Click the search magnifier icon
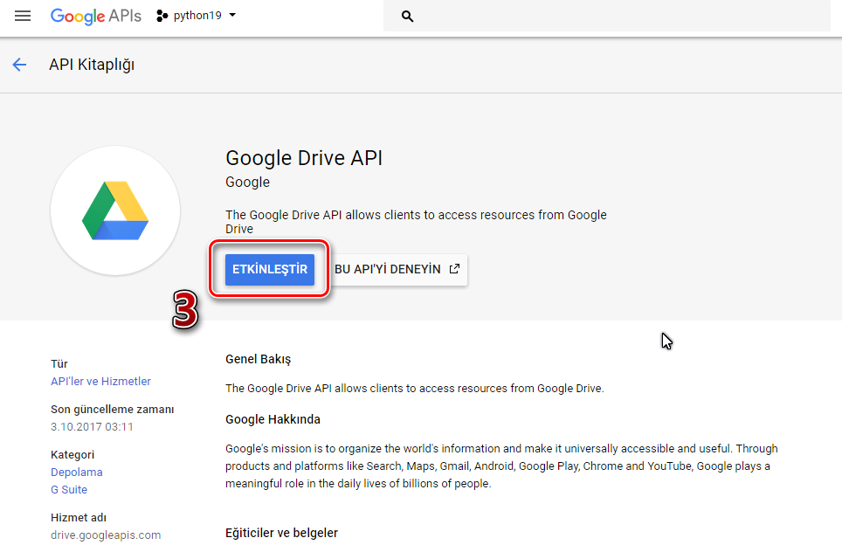This screenshot has height=552, width=842. pyautogui.click(x=408, y=17)
